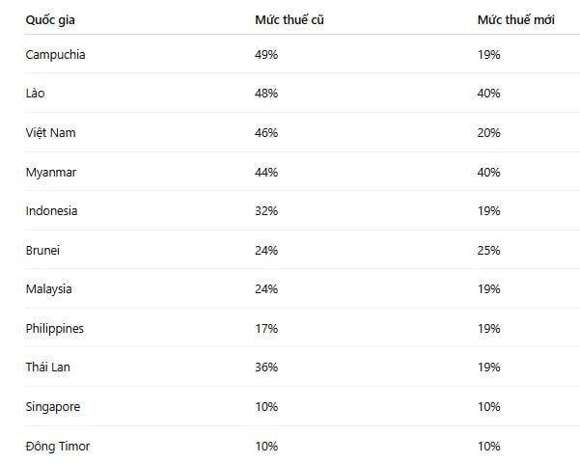Select the Brunei country cell
The width and height of the screenshot is (580, 463).
42,251
